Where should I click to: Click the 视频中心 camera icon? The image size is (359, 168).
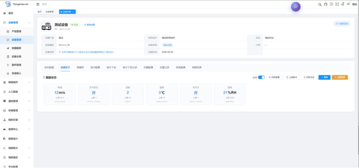pos(5,129)
